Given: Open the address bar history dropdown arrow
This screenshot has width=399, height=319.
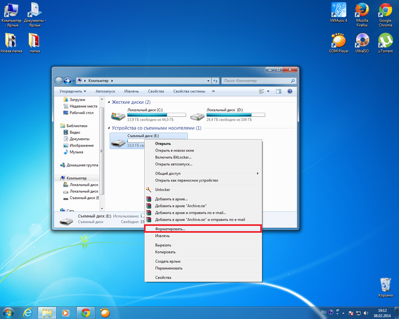Looking at the screenshot, I should tap(208, 81).
